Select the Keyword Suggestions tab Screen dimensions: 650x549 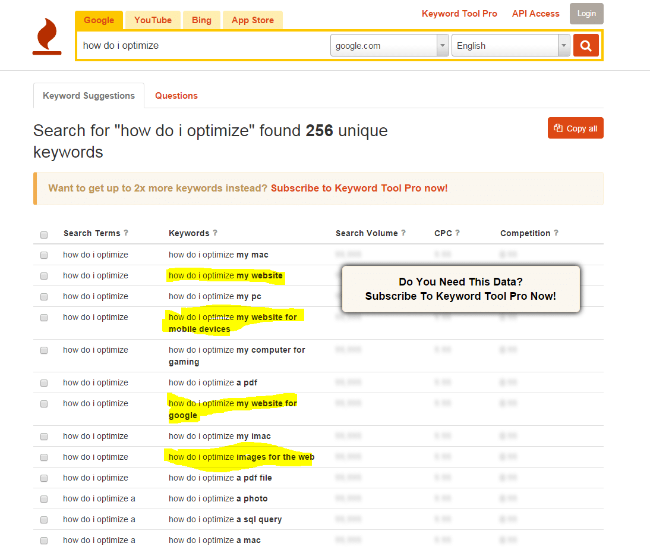pyautogui.click(x=89, y=96)
